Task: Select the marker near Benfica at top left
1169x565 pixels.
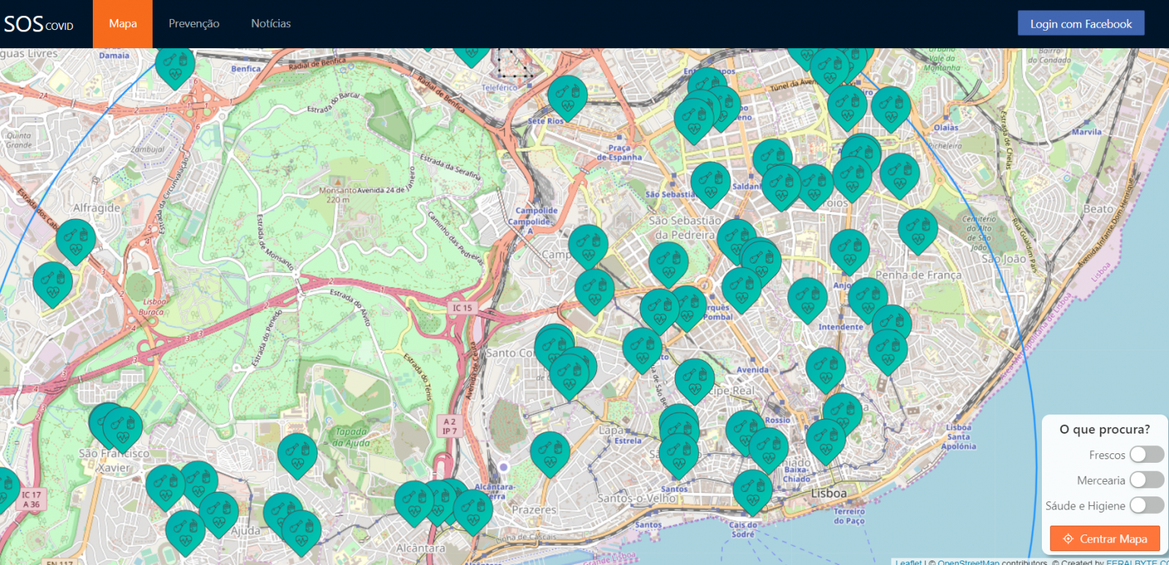Action: point(175,66)
